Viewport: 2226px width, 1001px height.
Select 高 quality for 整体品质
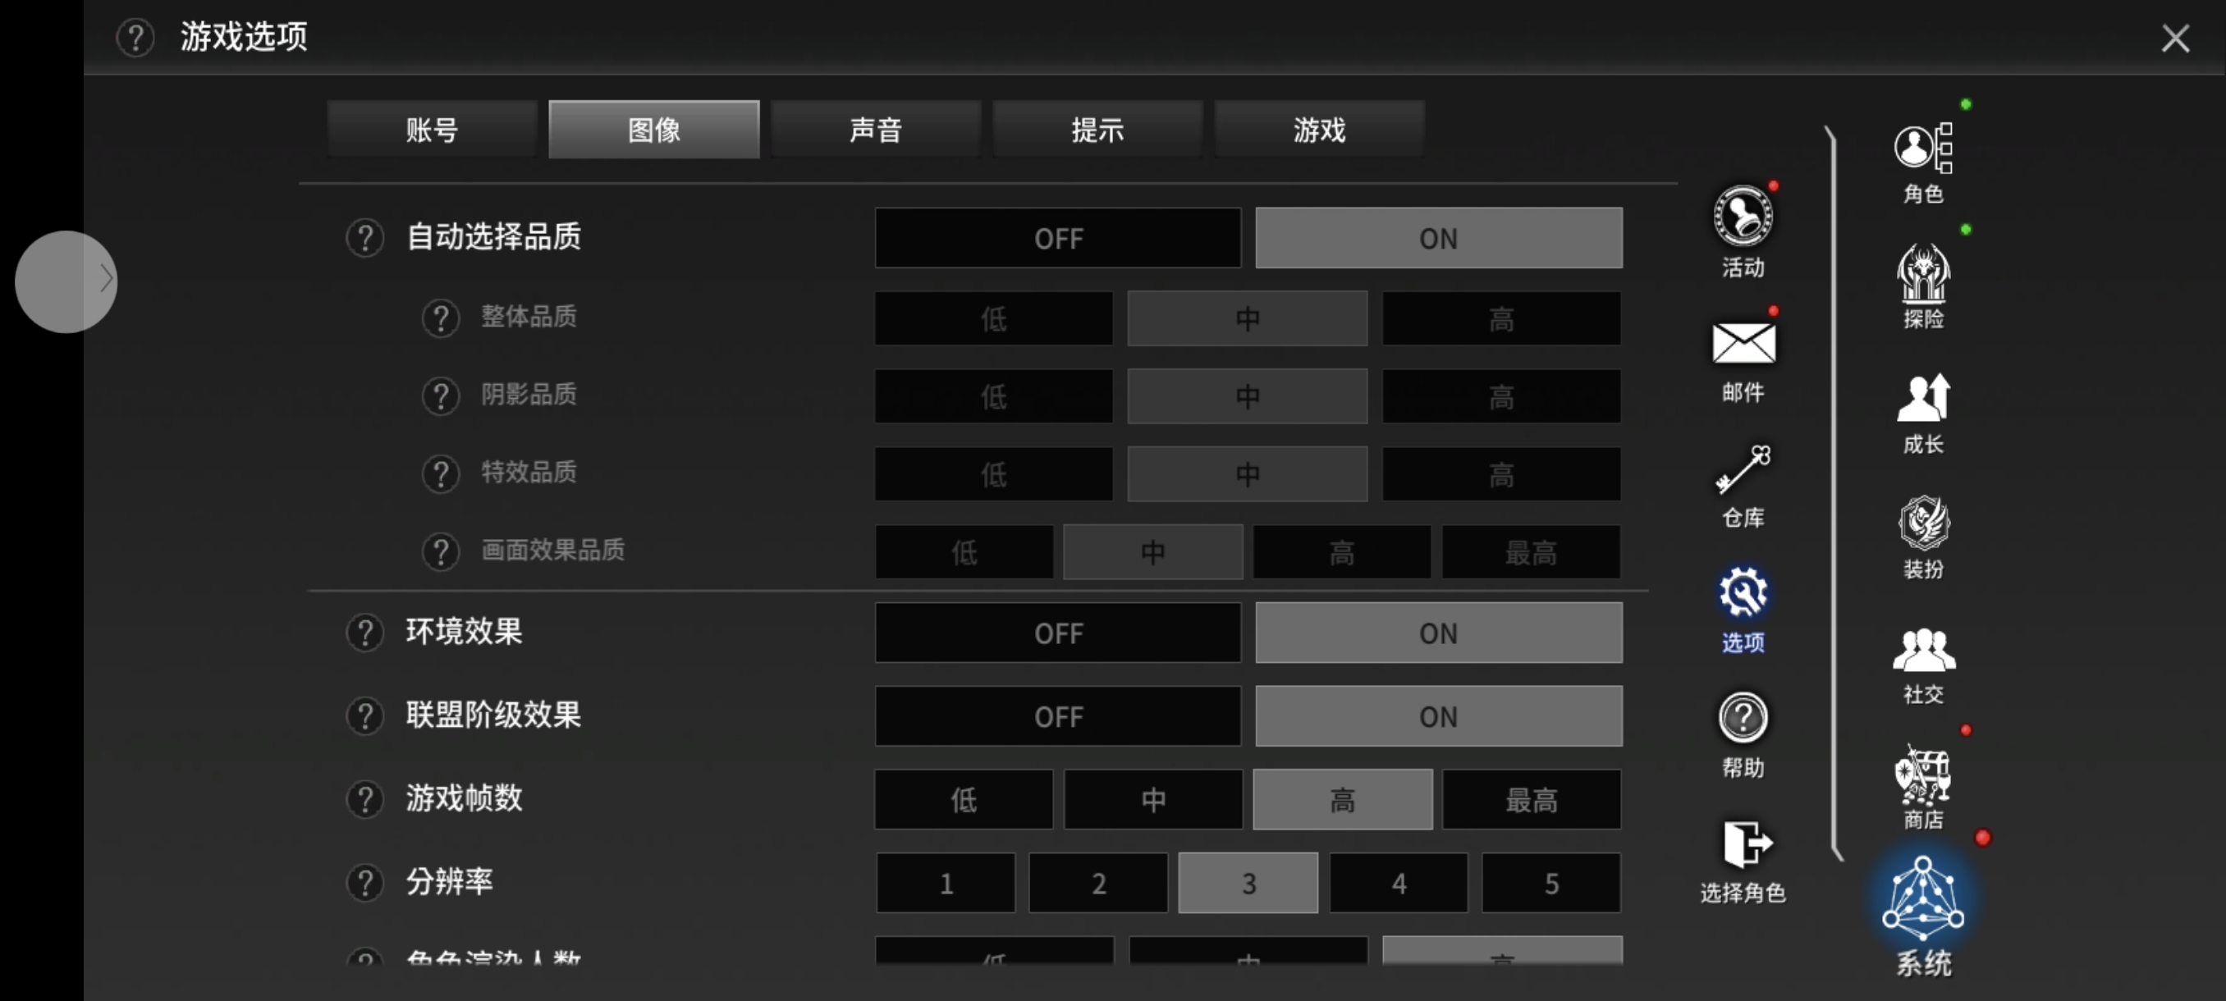[1500, 317]
